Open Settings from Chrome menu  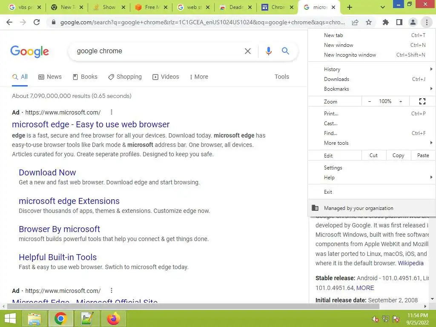(x=372, y=168)
